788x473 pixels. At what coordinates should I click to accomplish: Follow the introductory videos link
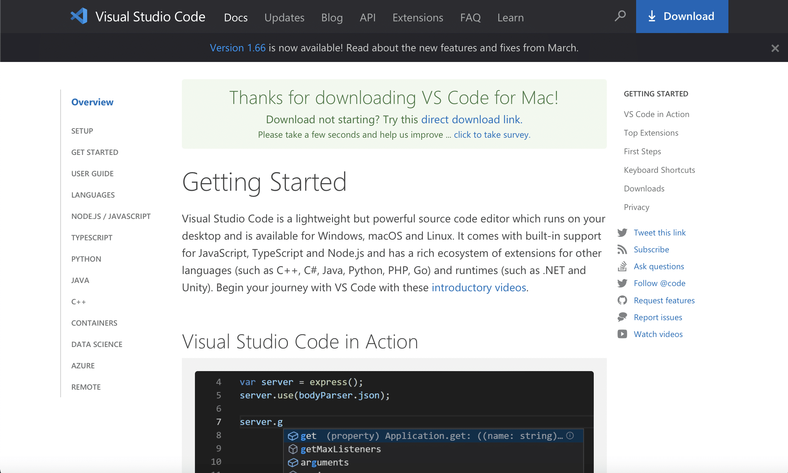click(479, 287)
